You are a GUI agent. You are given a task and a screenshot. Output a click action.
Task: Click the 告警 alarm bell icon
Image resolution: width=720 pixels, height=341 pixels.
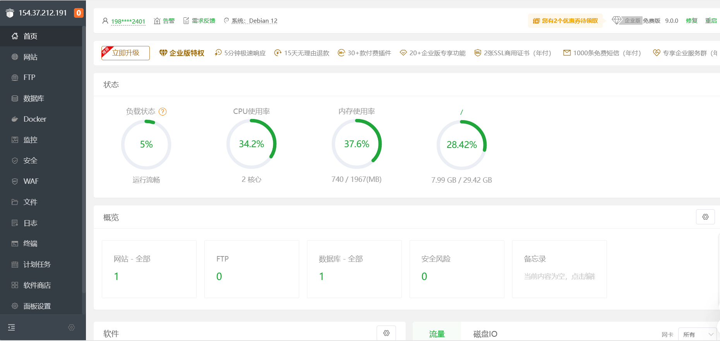[157, 21]
